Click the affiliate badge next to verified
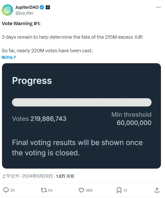This screenshot has height=198, width=165. coord(48,7)
